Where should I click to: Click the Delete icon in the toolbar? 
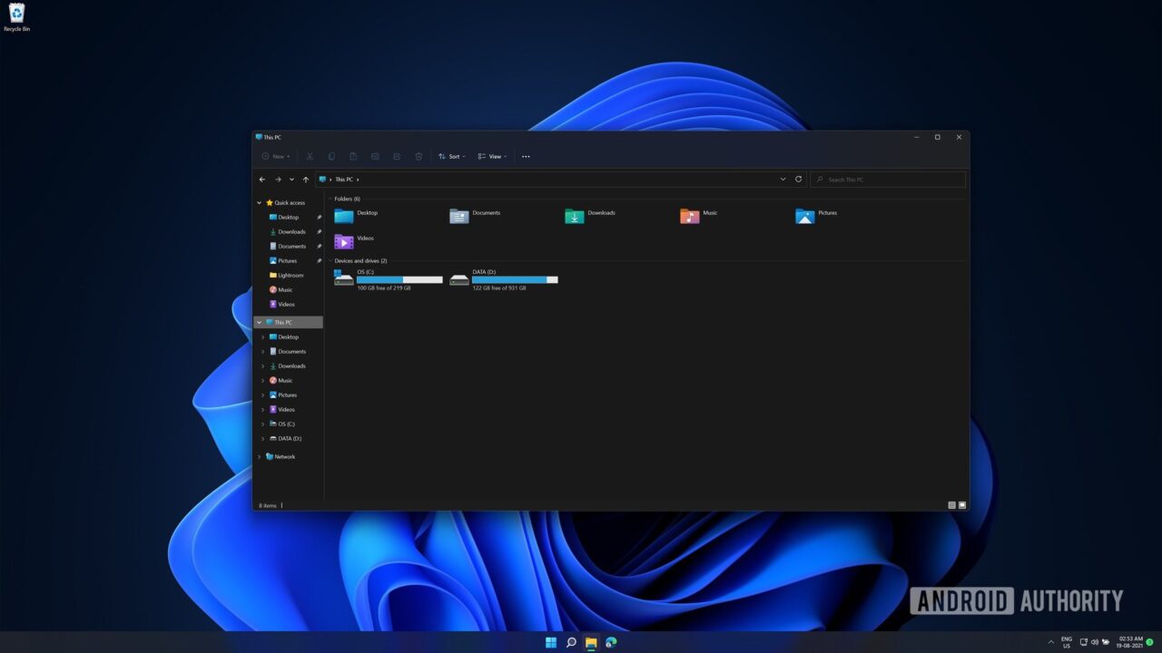click(x=419, y=156)
